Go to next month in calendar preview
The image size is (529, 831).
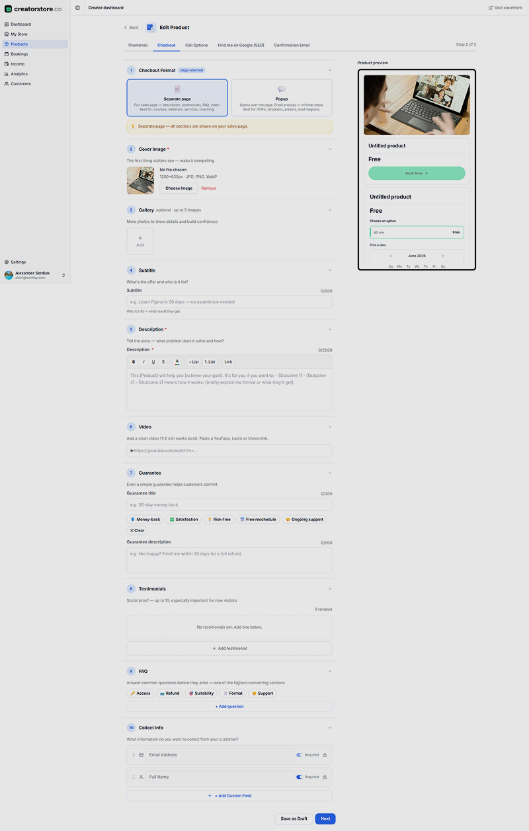[443, 256]
